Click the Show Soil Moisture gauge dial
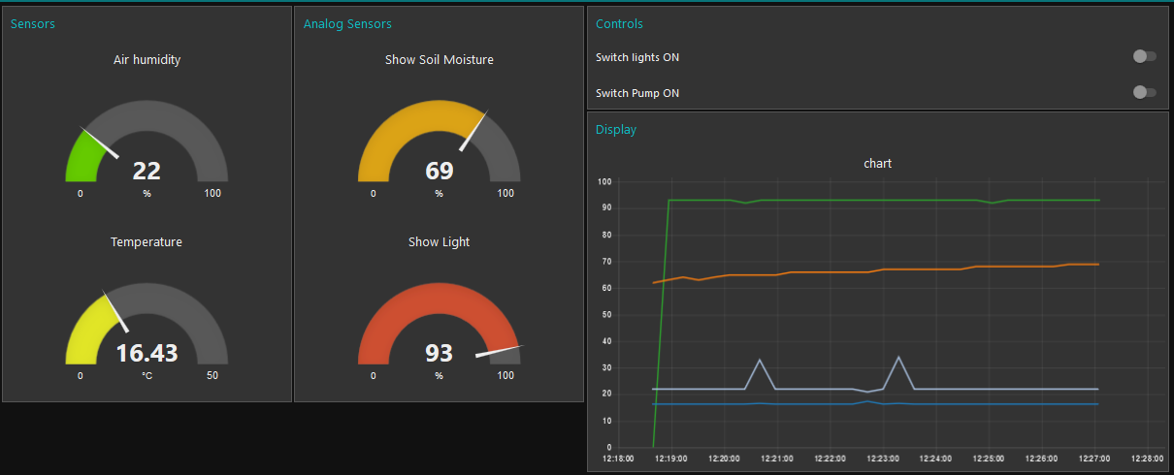Viewport: 1174px width, 475px height. (440, 142)
